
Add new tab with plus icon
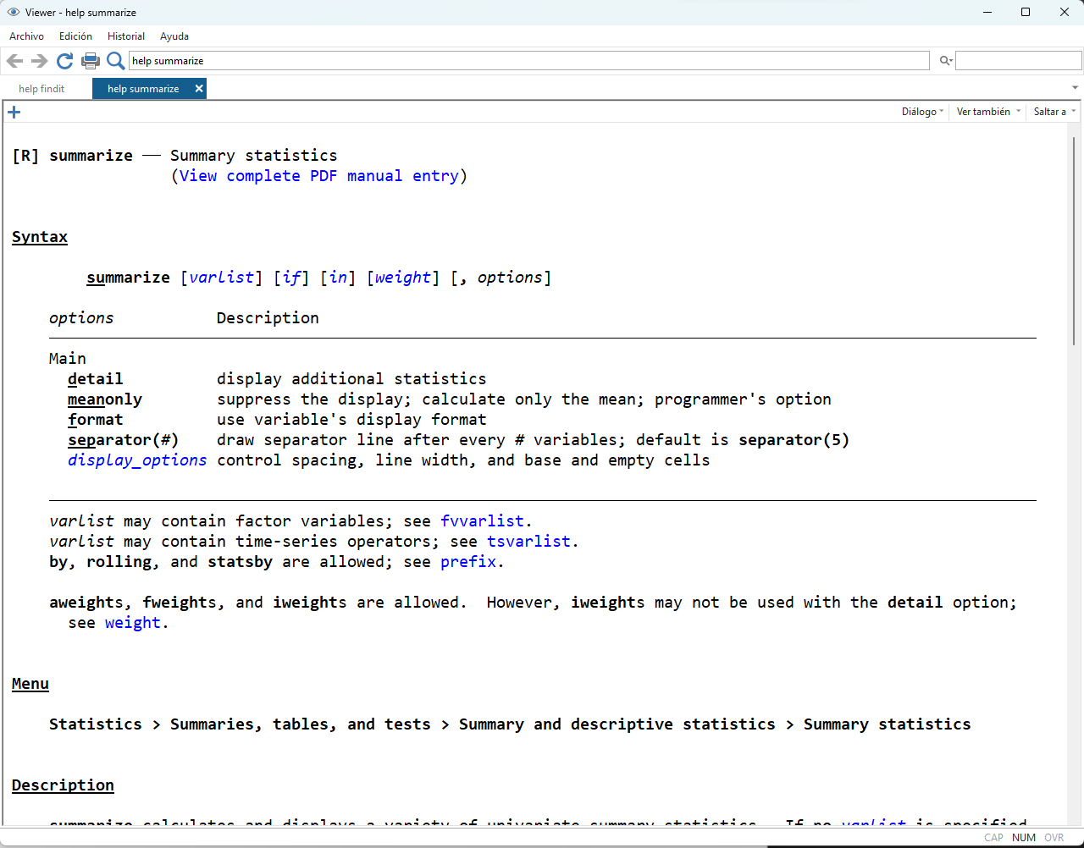pyautogui.click(x=14, y=112)
